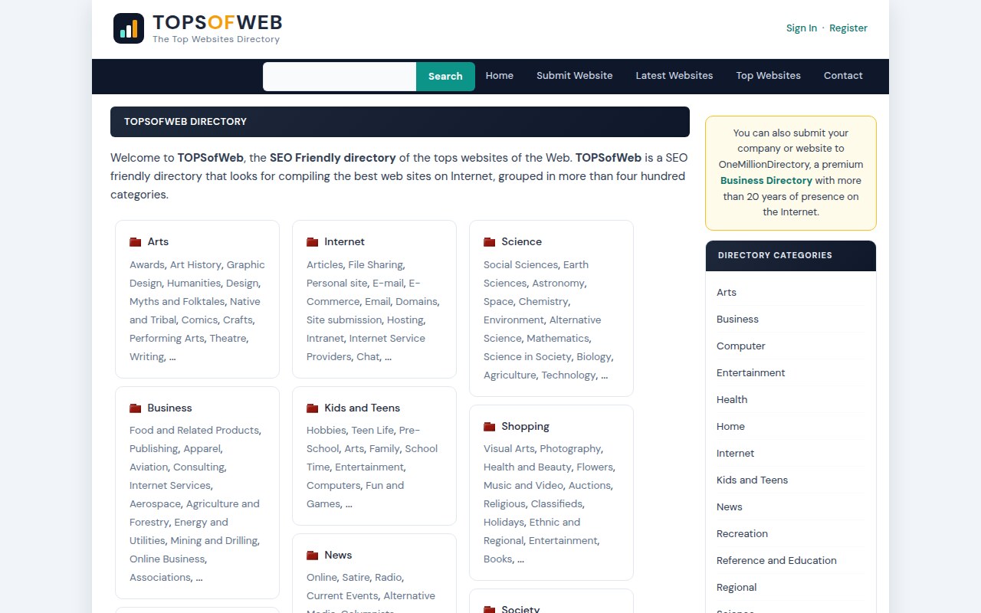Open Submit Website in navigation bar
Viewport: 981px width, 613px height.
pyautogui.click(x=575, y=76)
